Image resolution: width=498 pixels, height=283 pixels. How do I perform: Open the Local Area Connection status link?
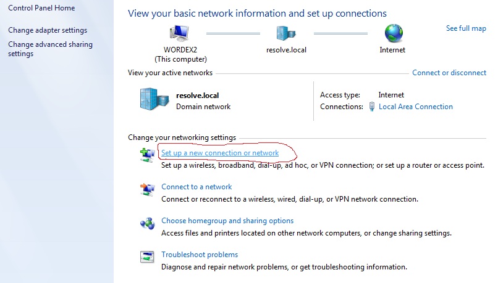[x=416, y=107]
